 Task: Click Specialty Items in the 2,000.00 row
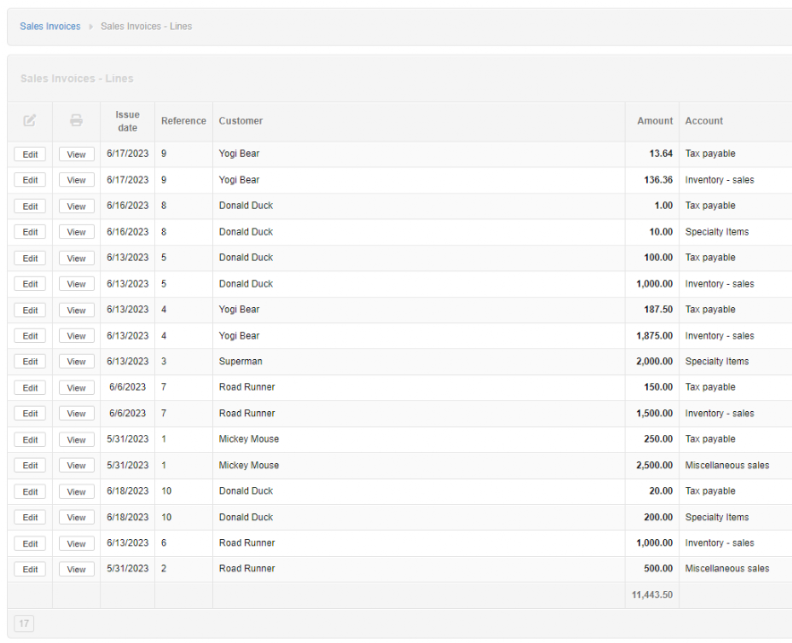point(717,362)
